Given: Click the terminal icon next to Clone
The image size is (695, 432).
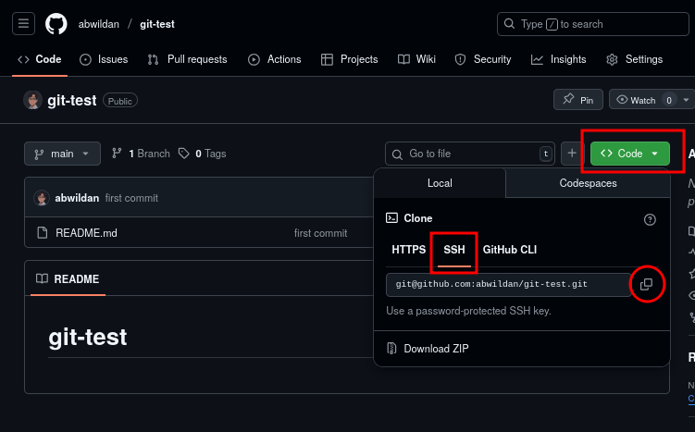Looking at the screenshot, I should pyautogui.click(x=391, y=218).
